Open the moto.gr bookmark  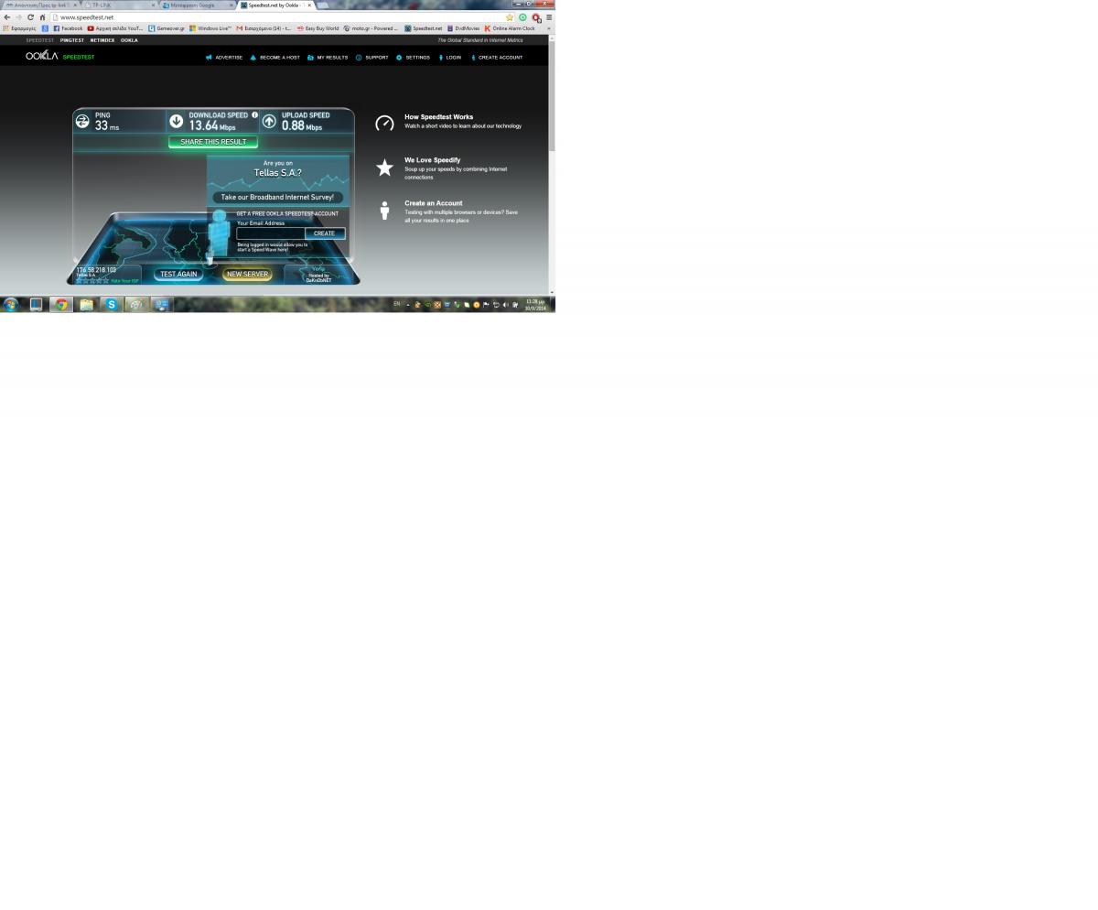pyautogui.click(x=371, y=28)
